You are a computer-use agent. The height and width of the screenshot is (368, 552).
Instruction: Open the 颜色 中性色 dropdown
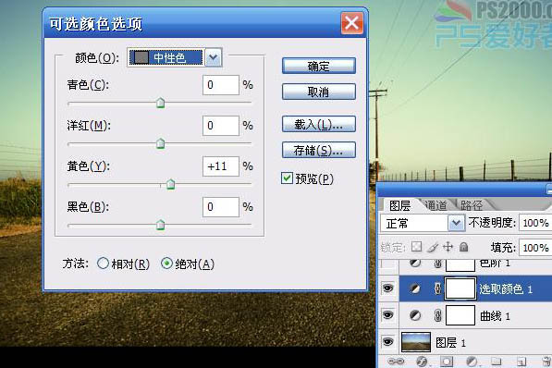coord(214,57)
